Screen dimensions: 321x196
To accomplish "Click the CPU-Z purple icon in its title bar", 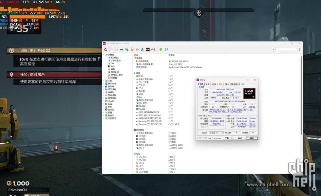I will 198,80.
